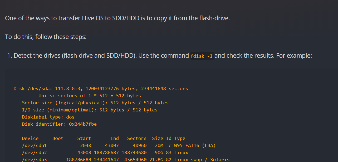Click the 'I/O size (minimum/optimal)' line

coord(90,110)
